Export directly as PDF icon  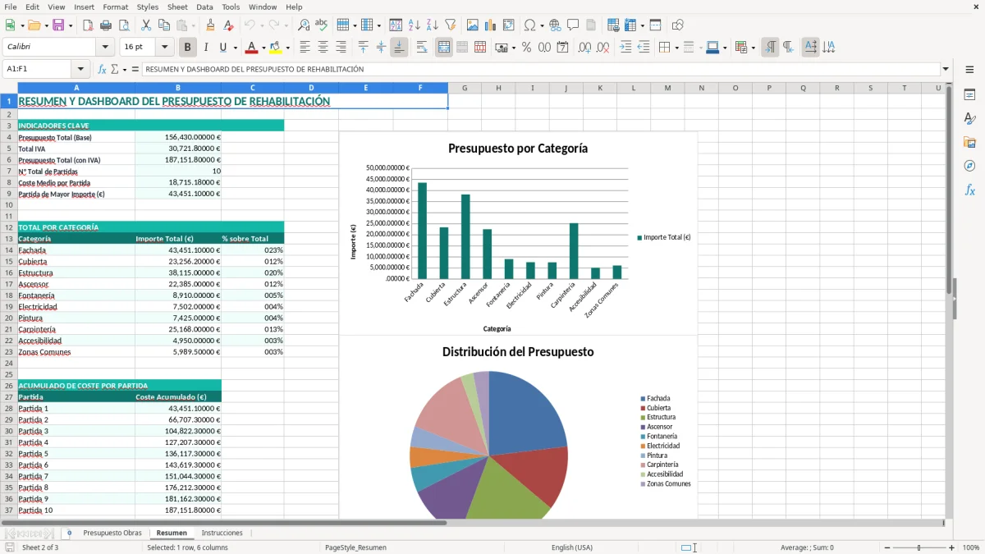click(88, 25)
